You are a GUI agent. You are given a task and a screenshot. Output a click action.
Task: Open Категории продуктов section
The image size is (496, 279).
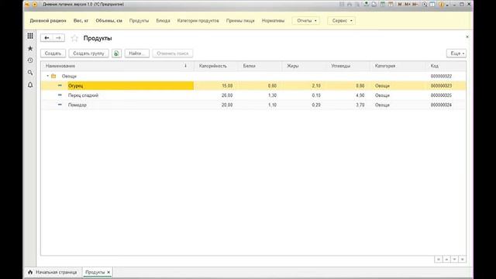198,21
